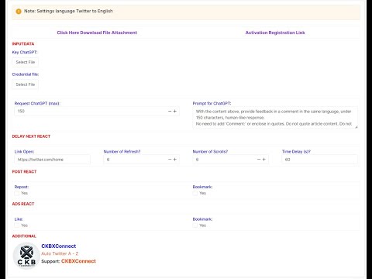
Task: Edit the Time Delay (s) field
Action: (320, 160)
